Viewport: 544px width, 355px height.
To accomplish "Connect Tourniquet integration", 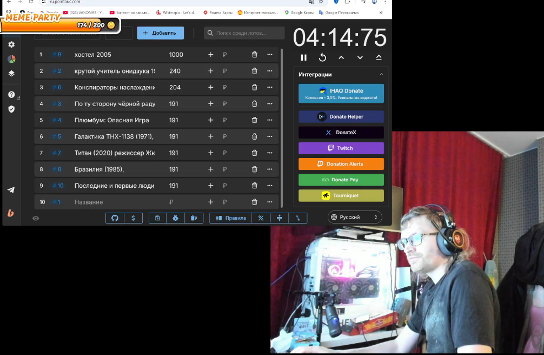I will 341,195.
